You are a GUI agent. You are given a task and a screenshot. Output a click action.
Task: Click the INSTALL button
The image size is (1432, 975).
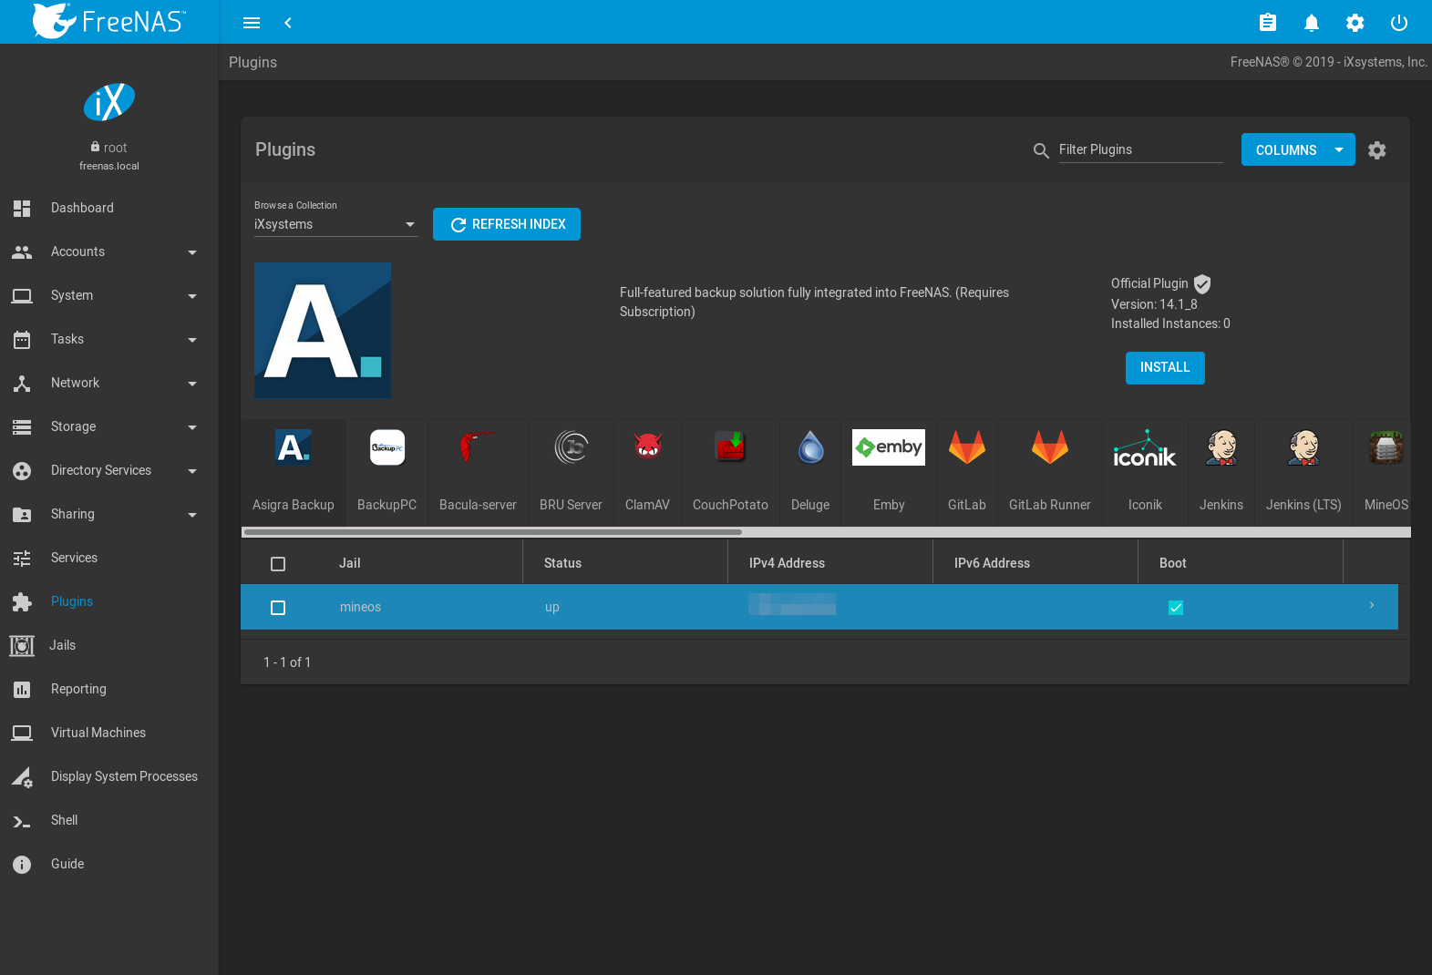[x=1165, y=368]
